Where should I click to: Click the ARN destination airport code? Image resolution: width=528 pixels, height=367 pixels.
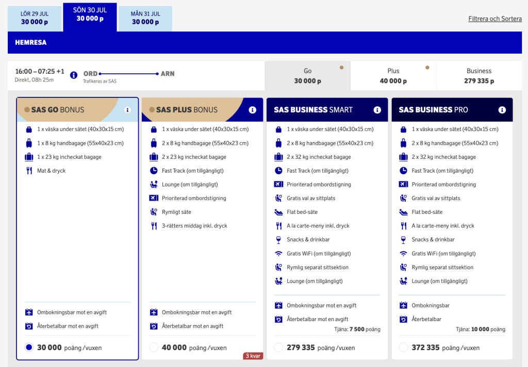pos(168,74)
